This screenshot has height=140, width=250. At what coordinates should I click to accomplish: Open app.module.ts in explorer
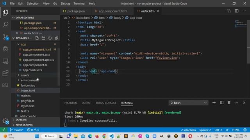point(32,70)
